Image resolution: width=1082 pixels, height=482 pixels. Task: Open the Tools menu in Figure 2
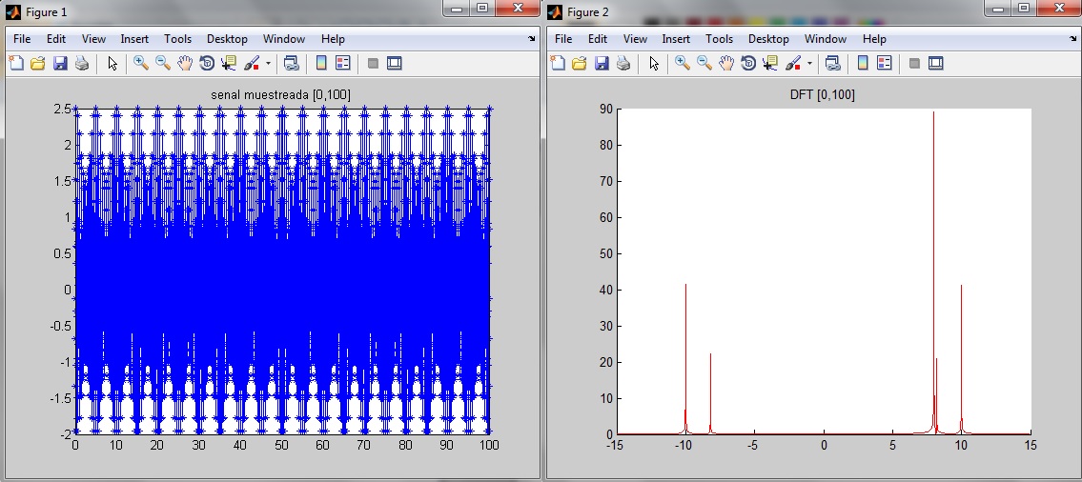[719, 39]
